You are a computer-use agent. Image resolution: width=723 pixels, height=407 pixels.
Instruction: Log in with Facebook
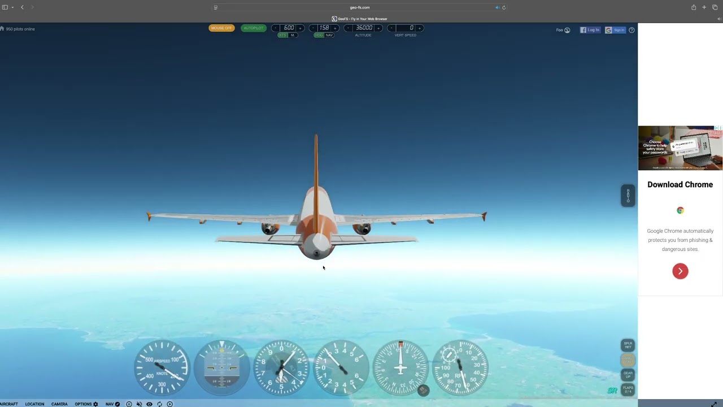(x=590, y=30)
